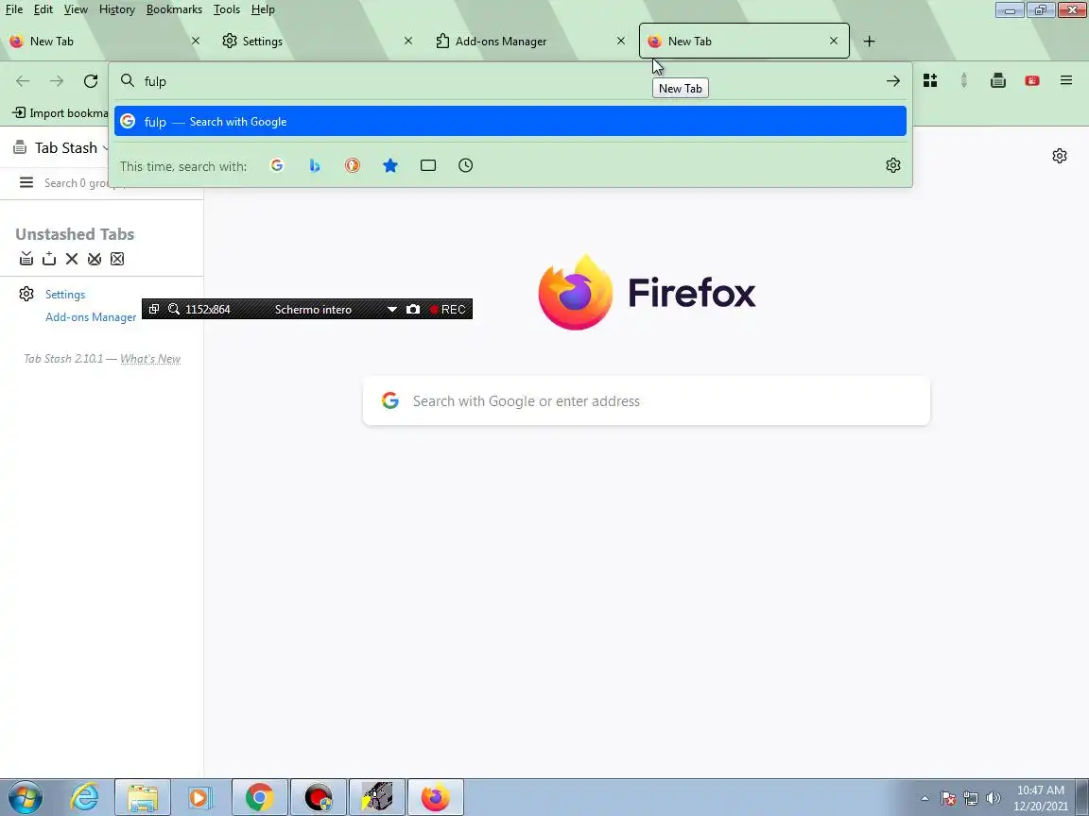Search this time with DuckDuckGo icon
Image resolution: width=1089 pixels, height=816 pixels.
pos(353,165)
